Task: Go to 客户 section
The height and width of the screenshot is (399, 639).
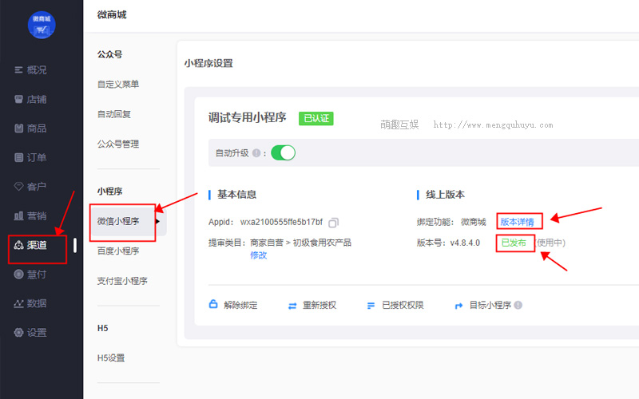Action: (37, 187)
